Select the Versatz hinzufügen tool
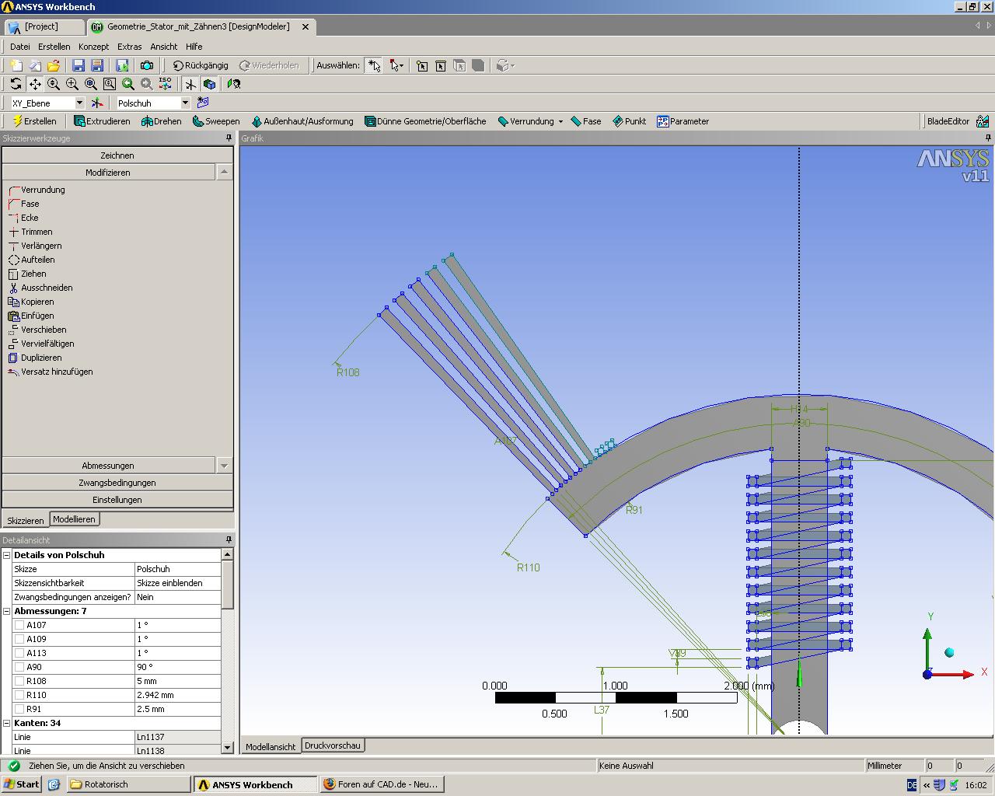The height and width of the screenshot is (796, 995). 51,372
